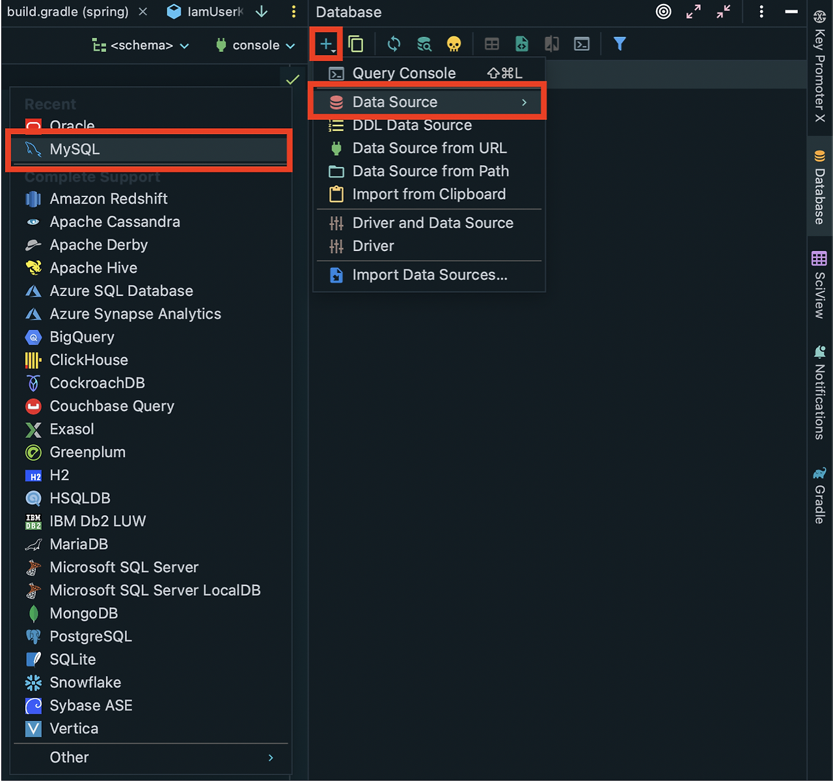Screen dimensions: 833x782
Task: Pick Microsoft SQL Server LocalDB
Action: tap(151, 591)
